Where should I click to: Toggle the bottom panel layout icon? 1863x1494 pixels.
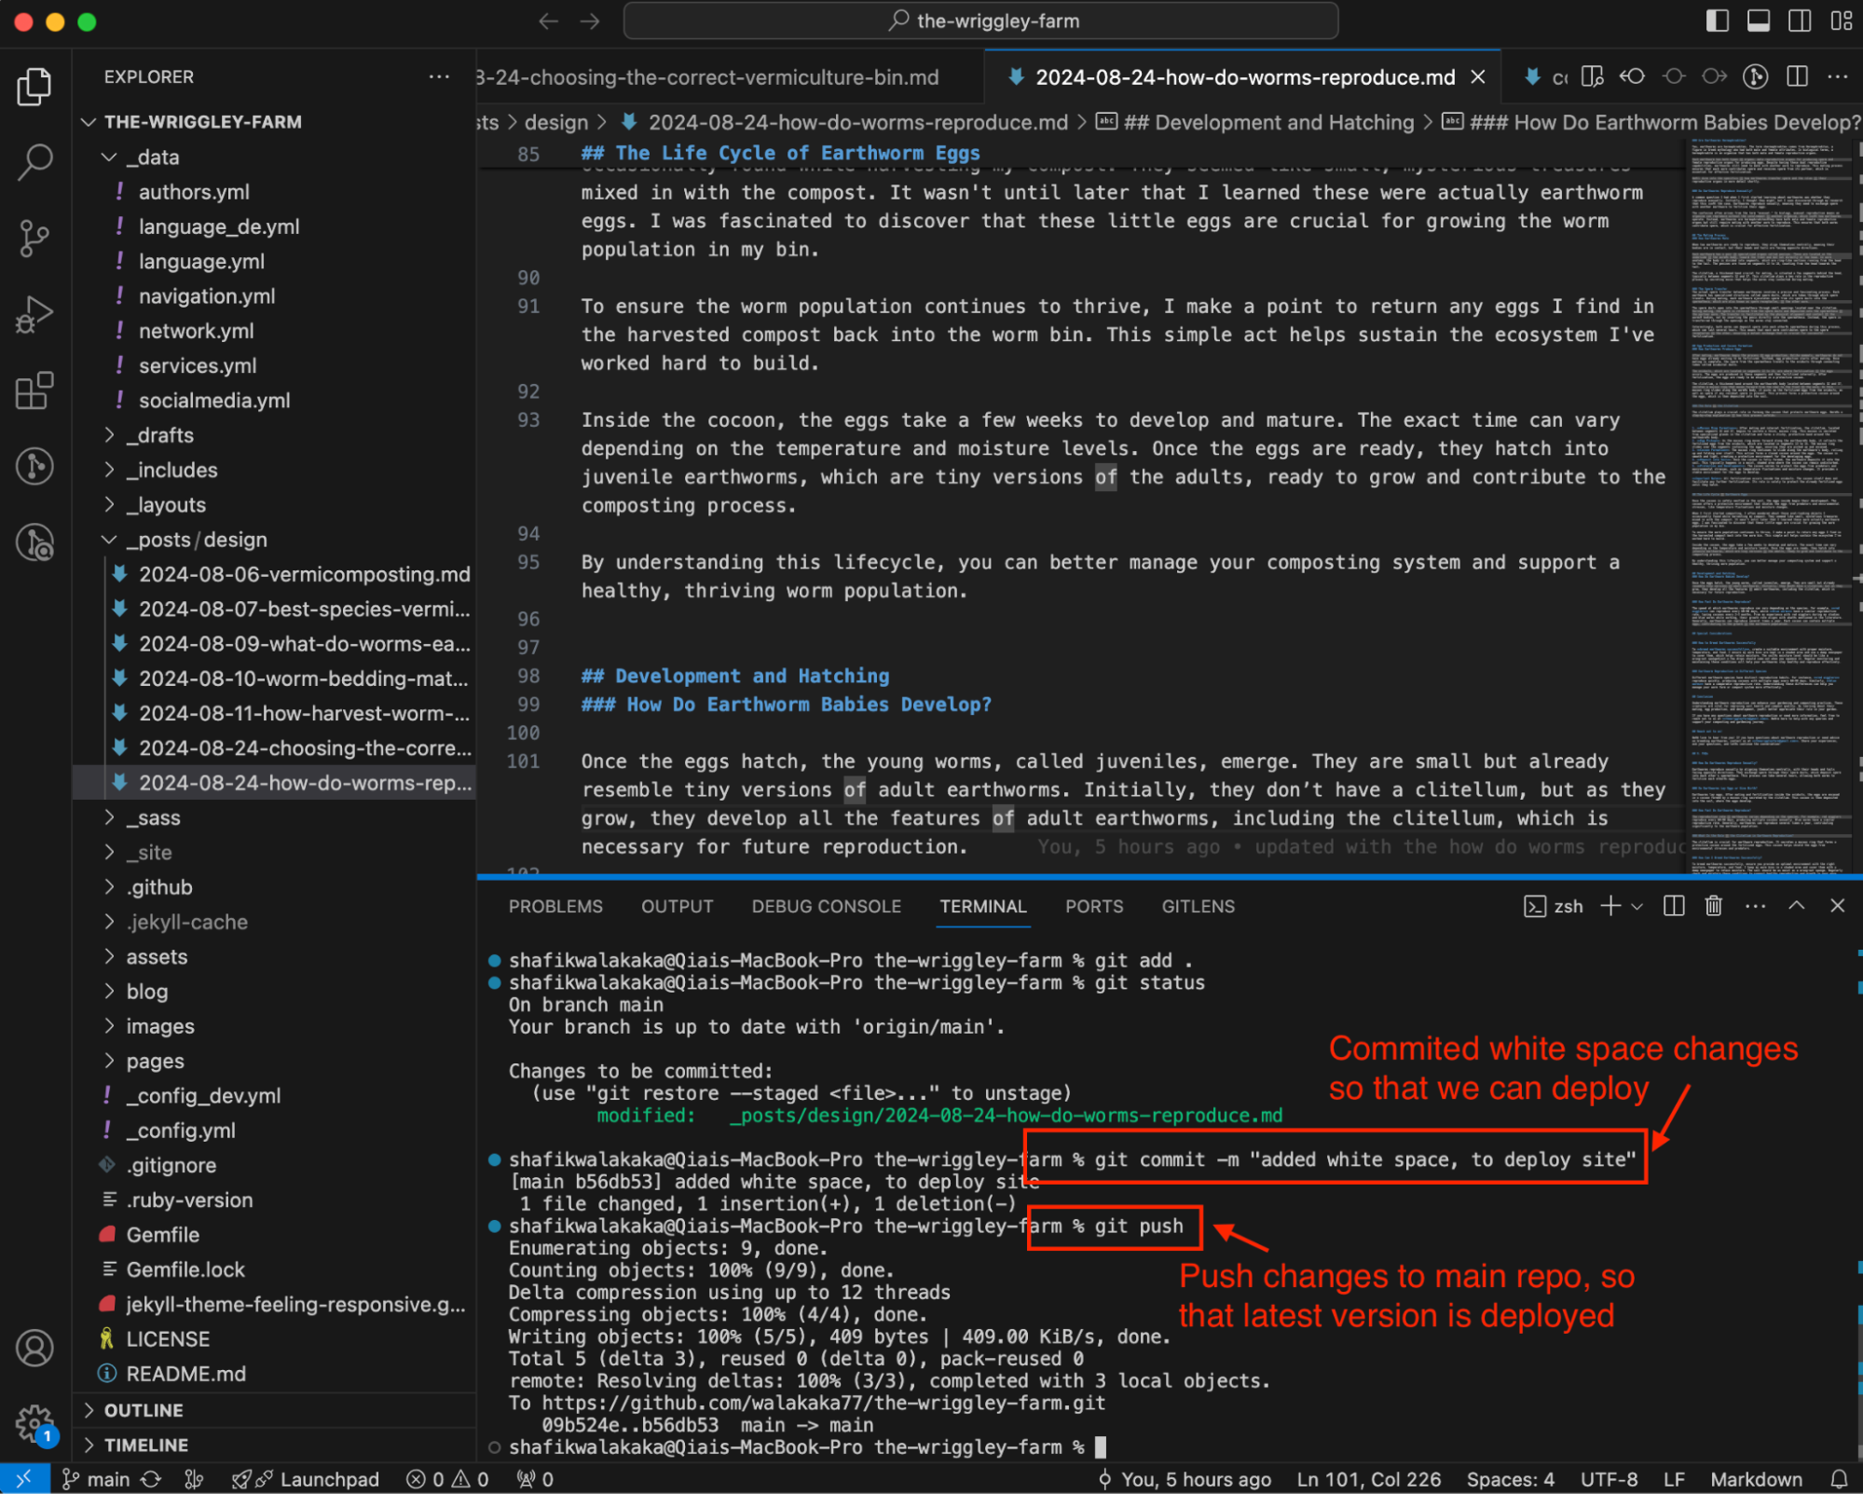click(1758, 21)
